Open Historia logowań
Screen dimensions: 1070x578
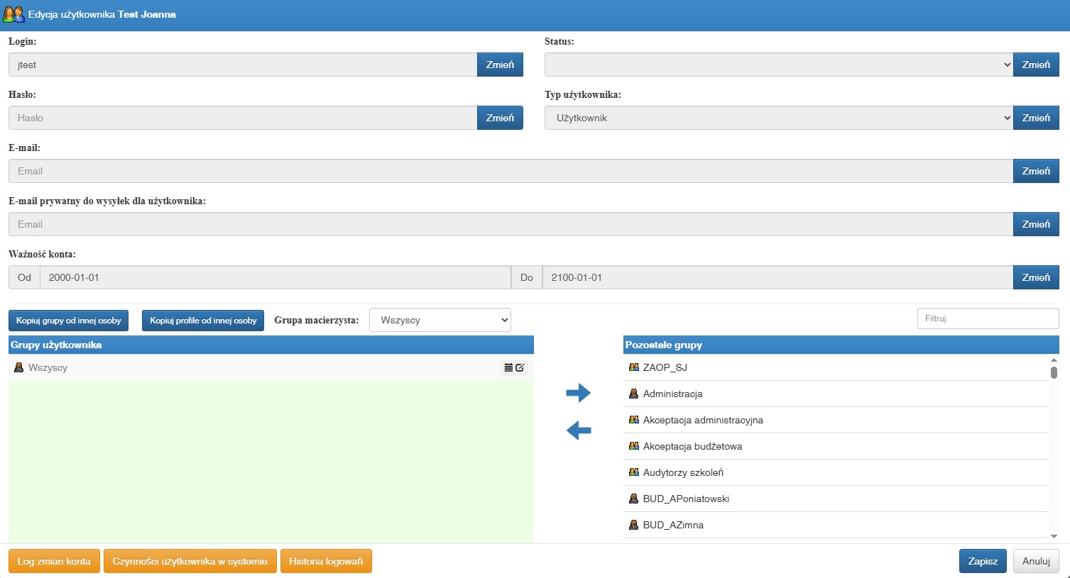coord(326,561)
